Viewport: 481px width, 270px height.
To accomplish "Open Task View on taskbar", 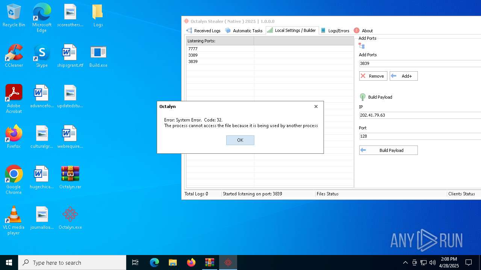I will (x=135, y=262).
